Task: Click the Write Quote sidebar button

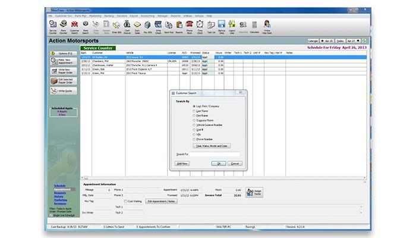Action: click(64, 91)
